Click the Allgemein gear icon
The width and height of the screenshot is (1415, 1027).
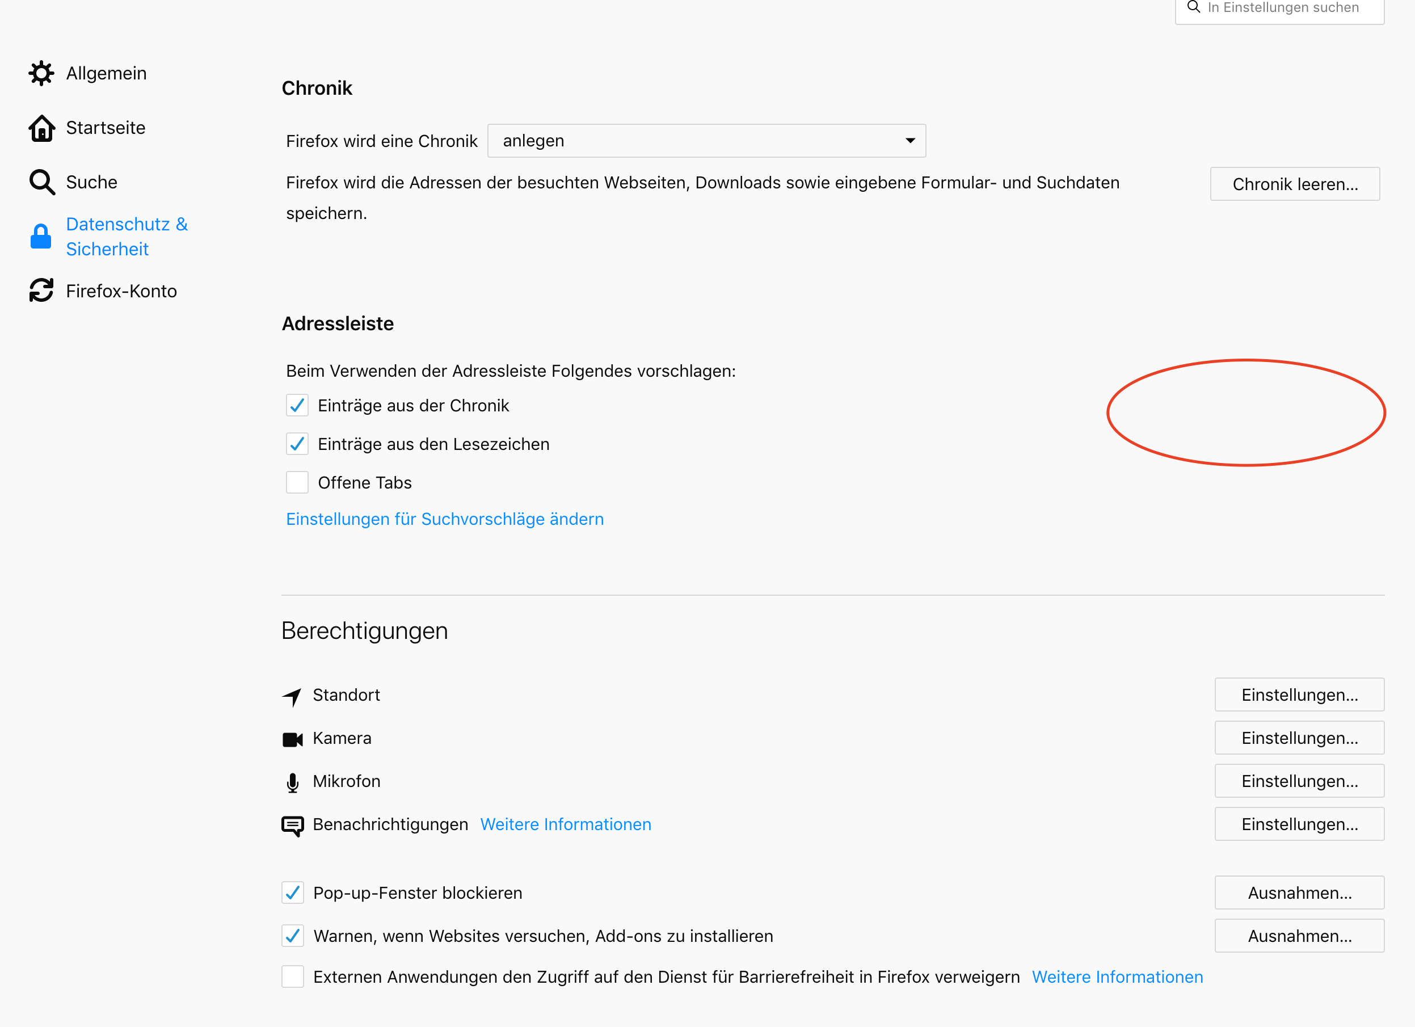pyautogui.click(x=41, y=74)
